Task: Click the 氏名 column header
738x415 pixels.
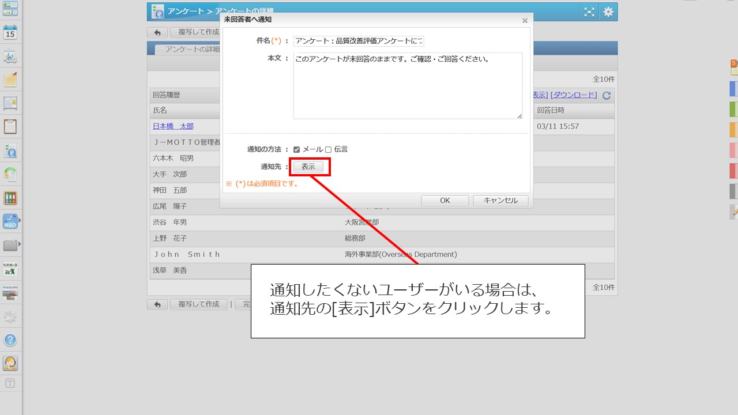Action: coord(160,110)
